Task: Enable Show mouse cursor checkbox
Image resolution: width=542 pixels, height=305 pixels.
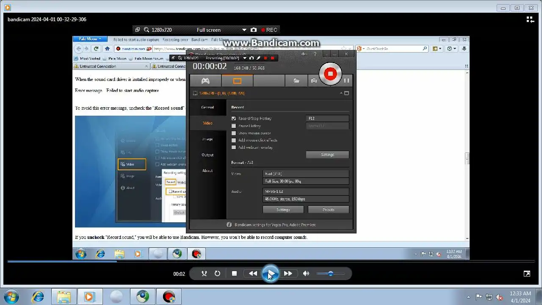Action: click(234, 133)
